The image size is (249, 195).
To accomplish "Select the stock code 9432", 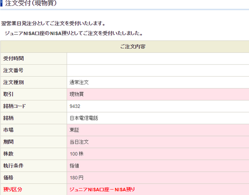I will [75, 106].
